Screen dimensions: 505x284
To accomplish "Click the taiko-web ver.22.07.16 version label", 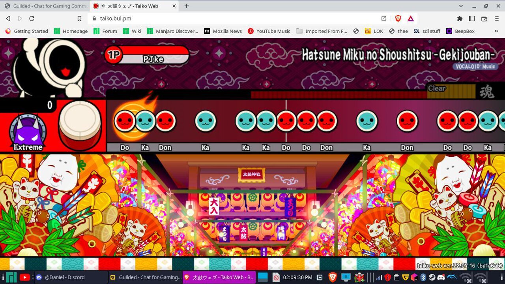I will [460, 266].
